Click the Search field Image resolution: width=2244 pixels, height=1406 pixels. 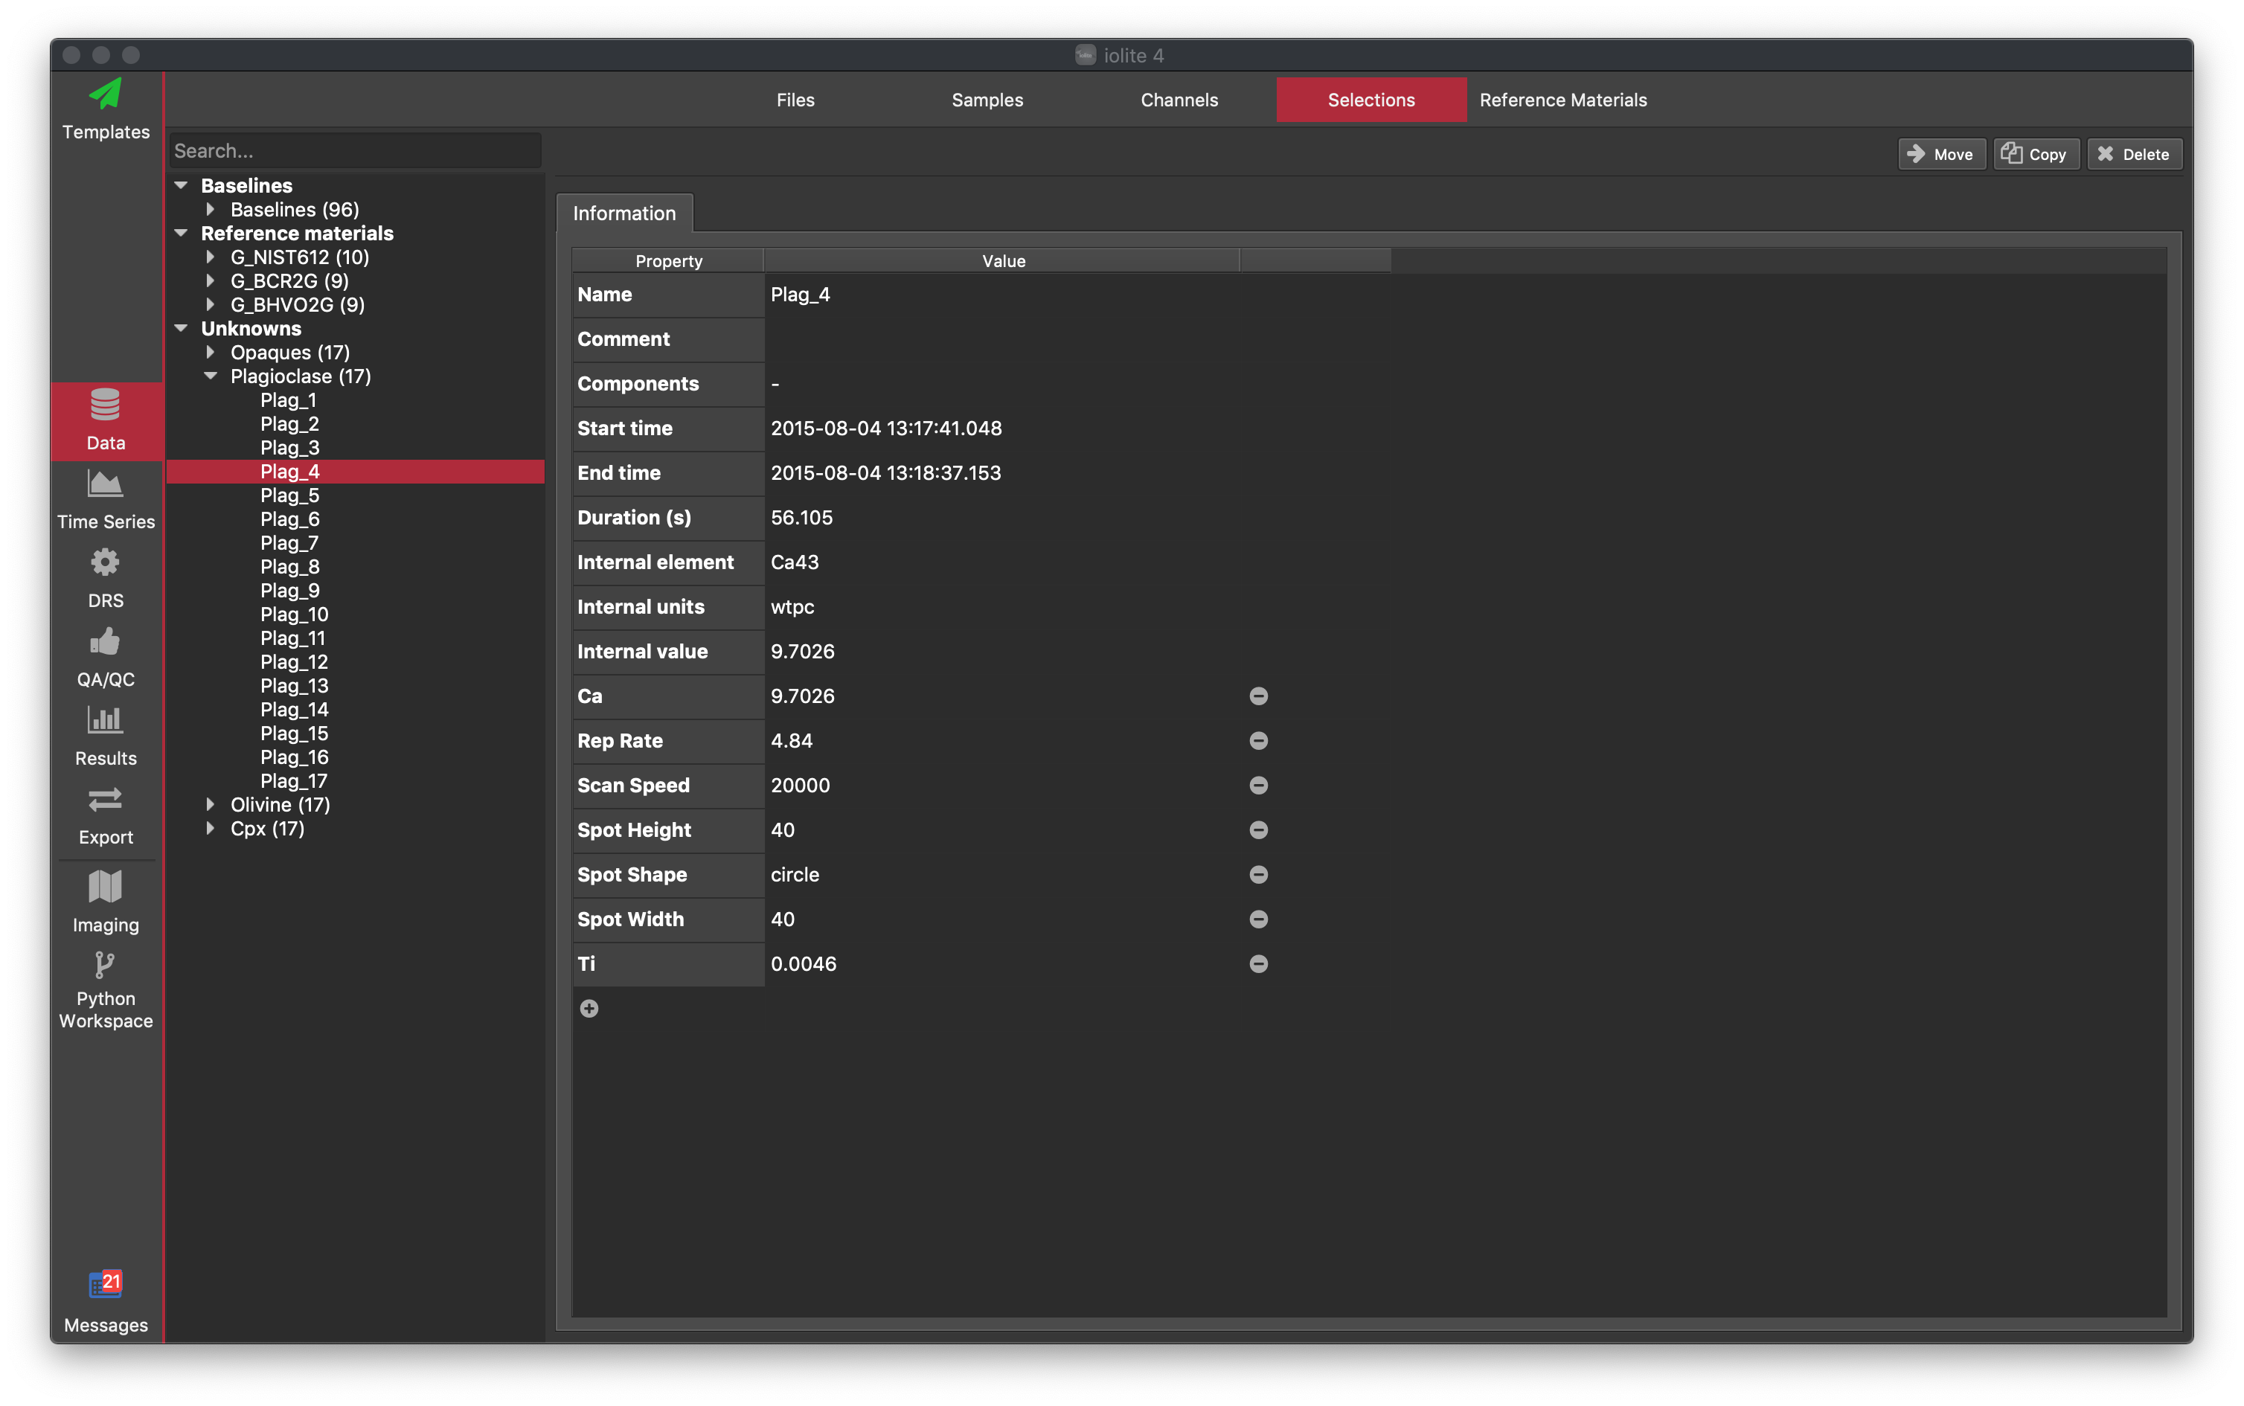point(355,150)
